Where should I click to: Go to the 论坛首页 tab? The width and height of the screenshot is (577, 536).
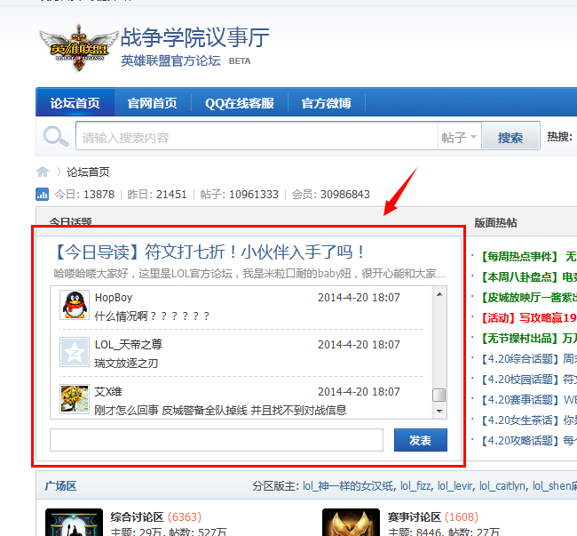[x=75, y=103]
